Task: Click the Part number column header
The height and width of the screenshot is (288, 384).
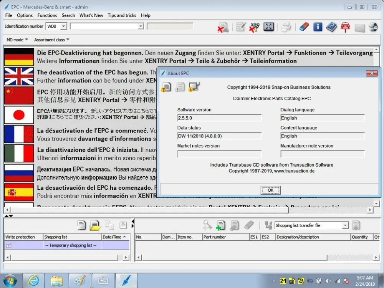Action: click(x=225, y=237)
